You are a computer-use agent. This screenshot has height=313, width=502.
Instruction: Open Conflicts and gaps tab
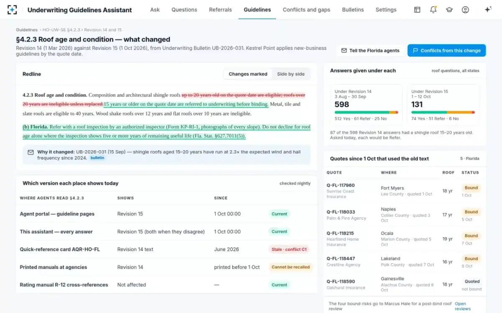tap(306, 10)
